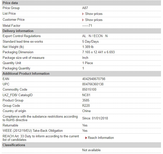
Task: Click the Country of origin label
Action: tap(14, 111)
